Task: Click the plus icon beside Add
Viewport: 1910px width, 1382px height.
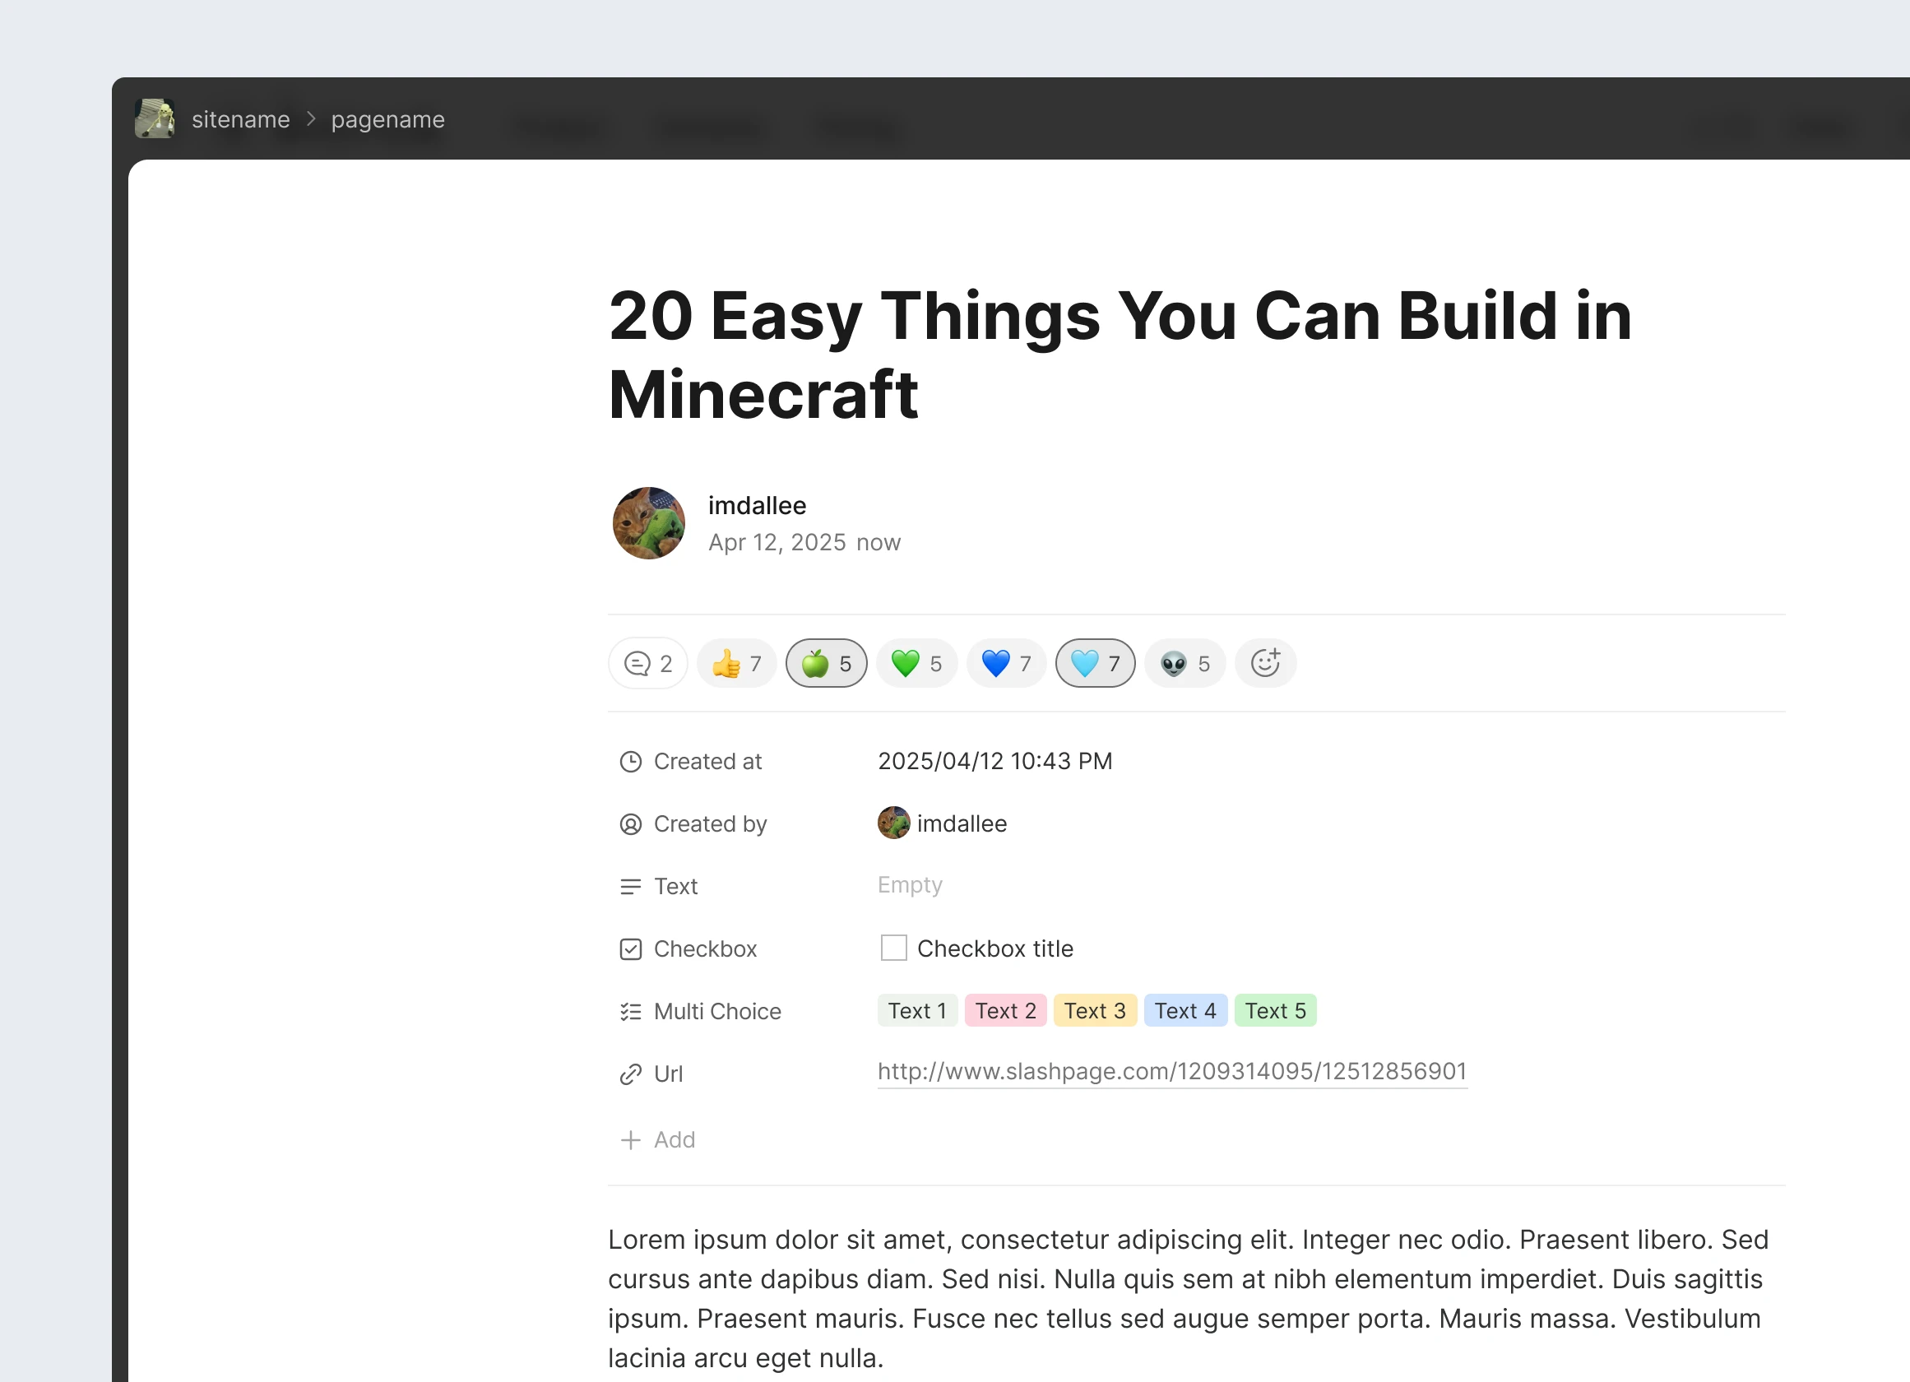Action: (x=631, y=1140)
